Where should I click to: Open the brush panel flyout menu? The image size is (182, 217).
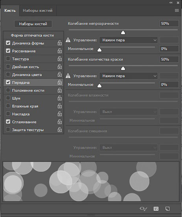tap(177, 11)
